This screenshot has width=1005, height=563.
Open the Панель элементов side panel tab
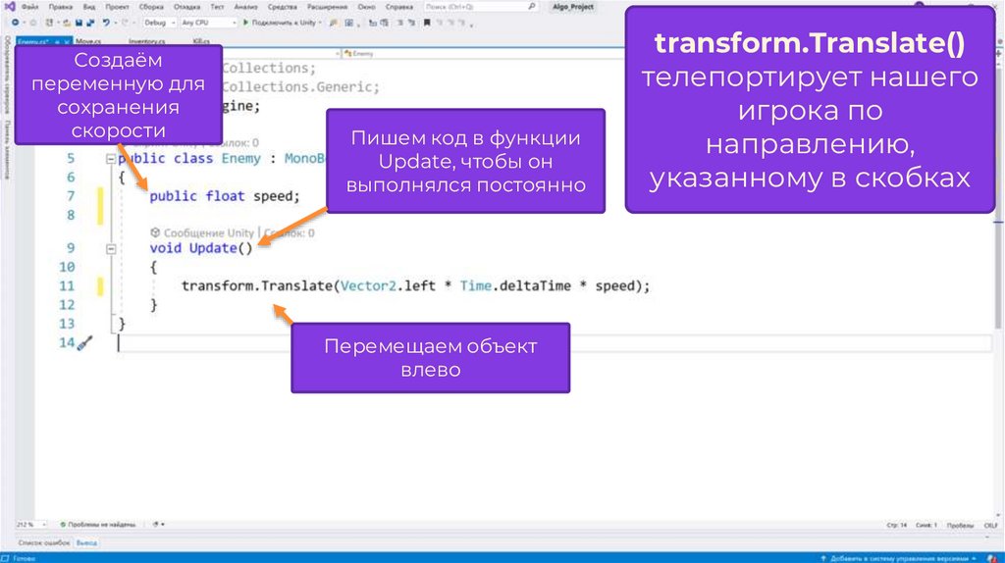tap(7, 149)
